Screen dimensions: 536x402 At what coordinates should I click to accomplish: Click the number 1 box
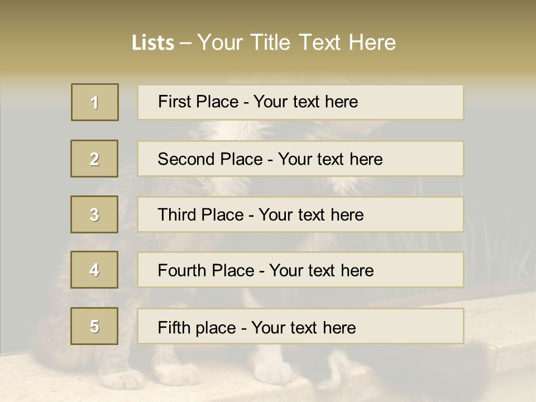click(94, 102)
